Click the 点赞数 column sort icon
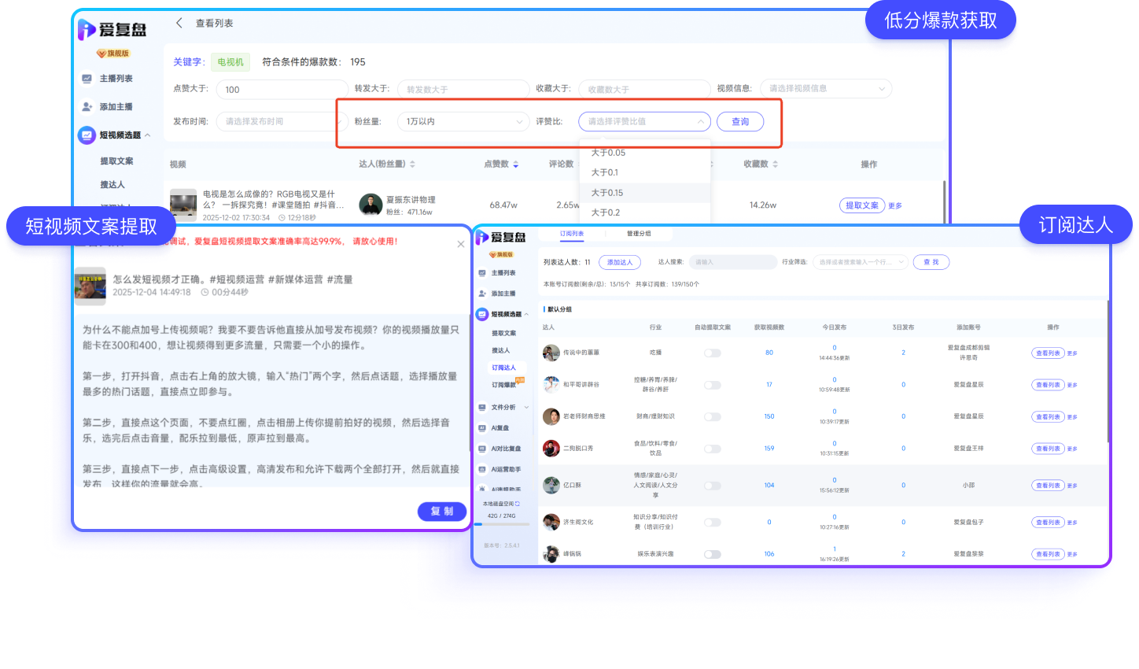 [x=516, y=164]
